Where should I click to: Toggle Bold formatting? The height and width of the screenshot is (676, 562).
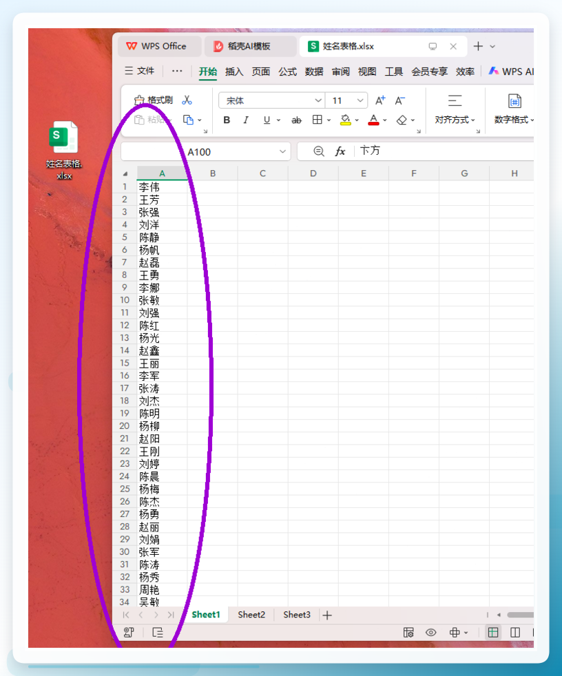point(227,120)
